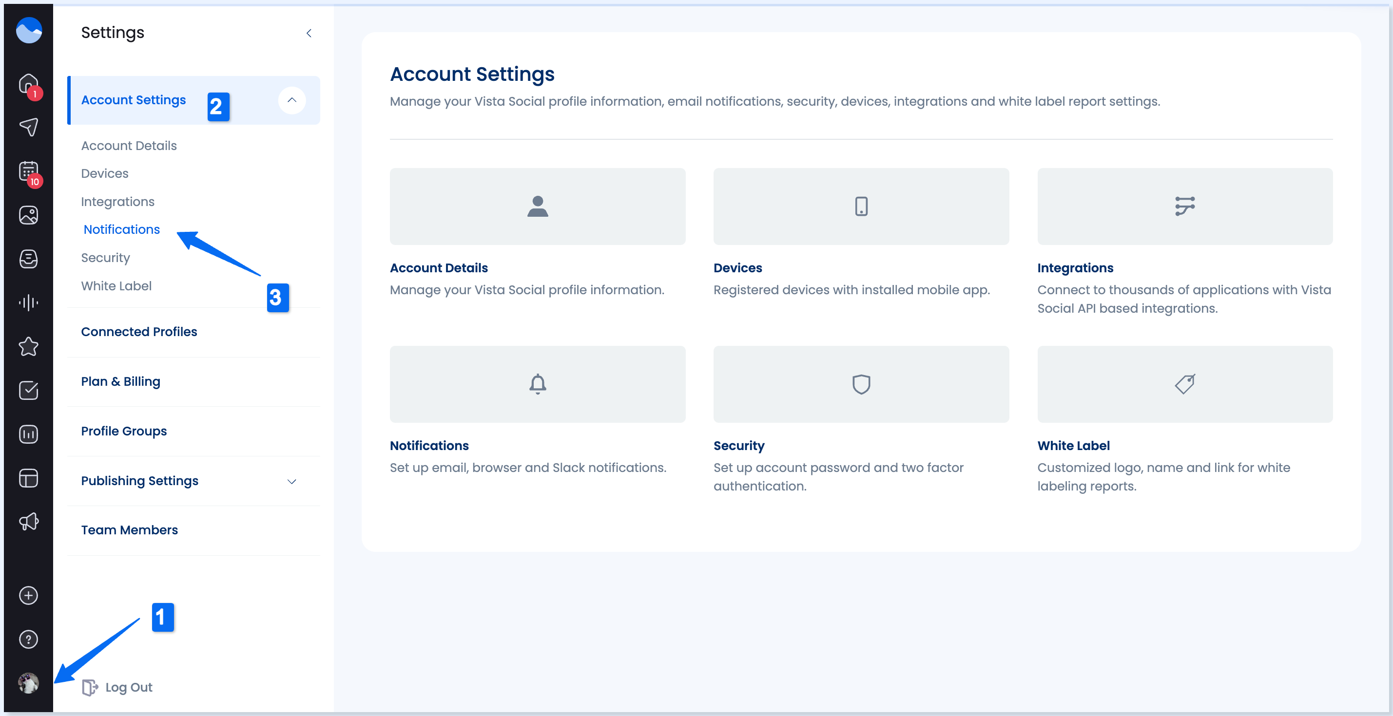This screenshot has height=716, width=1393.
Task: Click the Account Details card person icon
Action: pos(538,207)
